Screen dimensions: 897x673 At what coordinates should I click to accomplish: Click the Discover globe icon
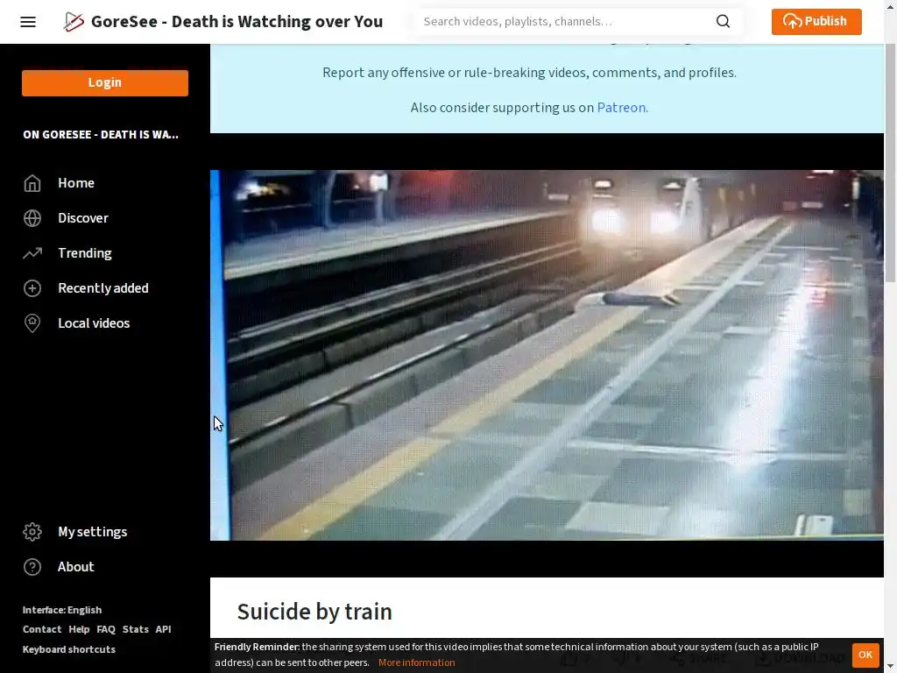32,218
